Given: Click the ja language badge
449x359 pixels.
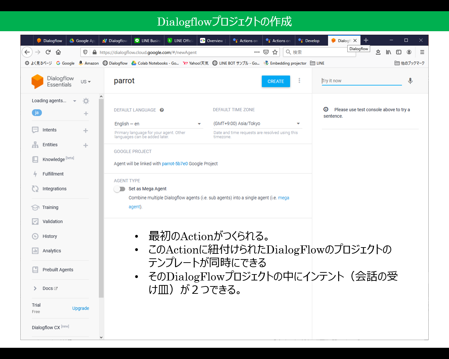Looking at the screenshot, I should (37, 113).
